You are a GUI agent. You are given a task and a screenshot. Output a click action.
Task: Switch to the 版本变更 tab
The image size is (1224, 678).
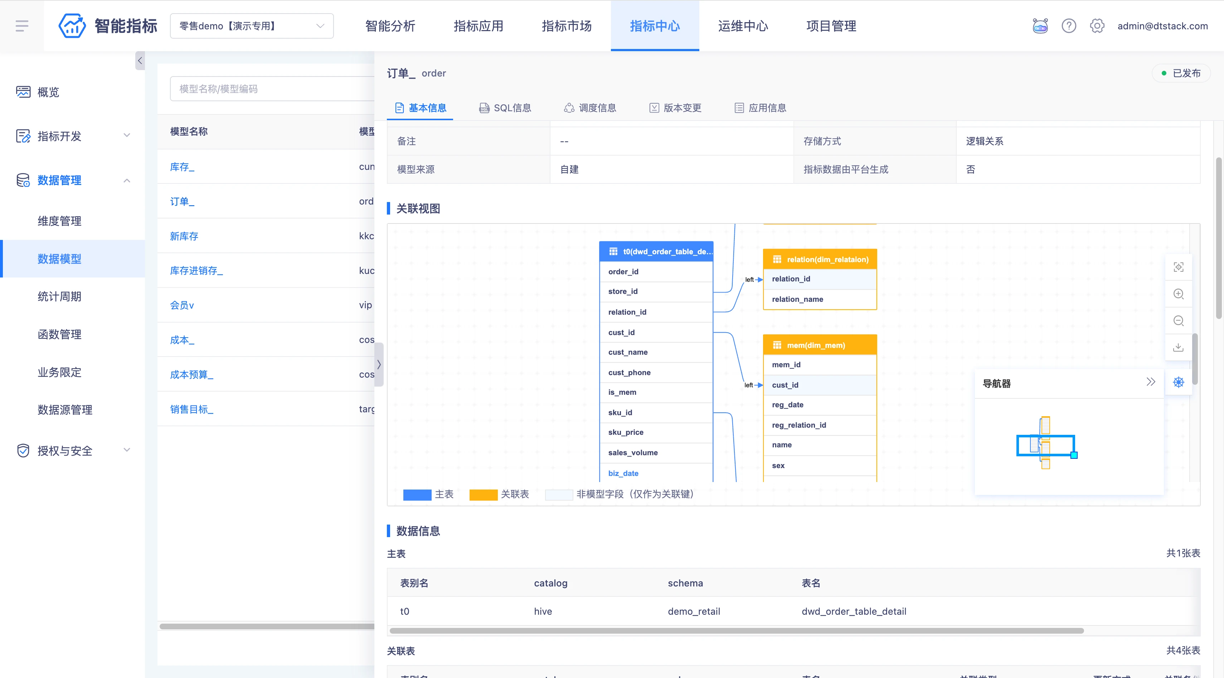675,108
